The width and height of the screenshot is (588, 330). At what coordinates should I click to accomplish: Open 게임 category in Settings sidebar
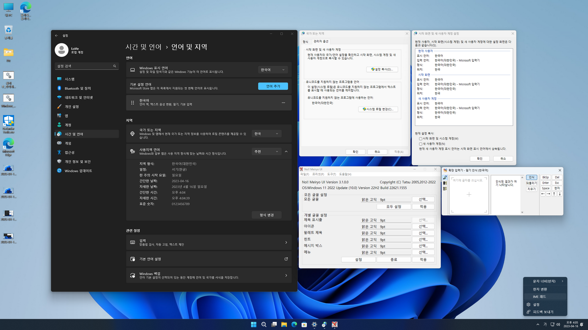click(x=87, y=143)
